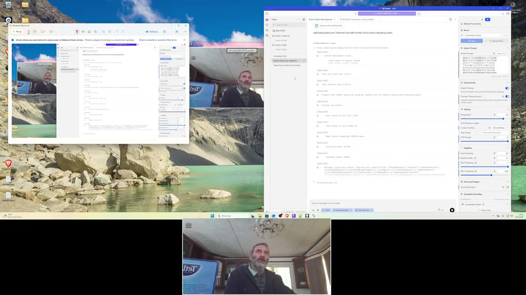
Task: Expand the Conversation Notes section
Action: (x=507, y=204)
